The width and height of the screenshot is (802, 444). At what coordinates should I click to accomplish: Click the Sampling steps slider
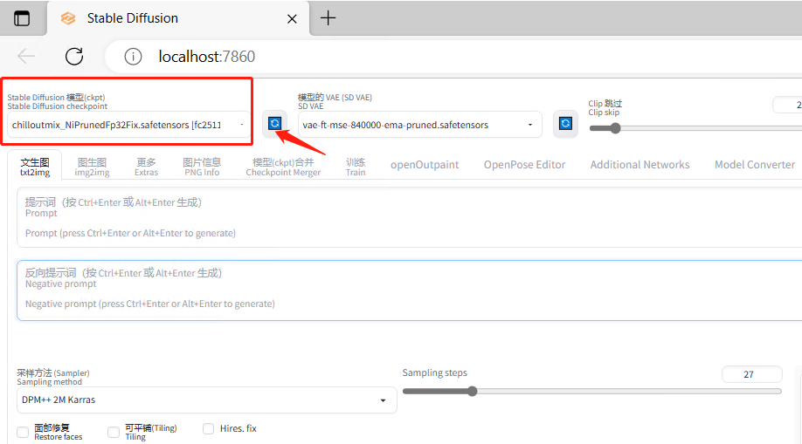[591, 392]
